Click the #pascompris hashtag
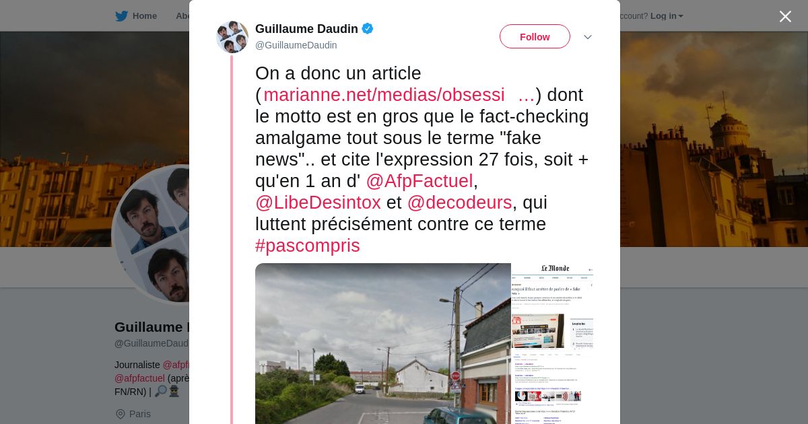The height and width of the screenshot is (424, 808). [308, 246]
